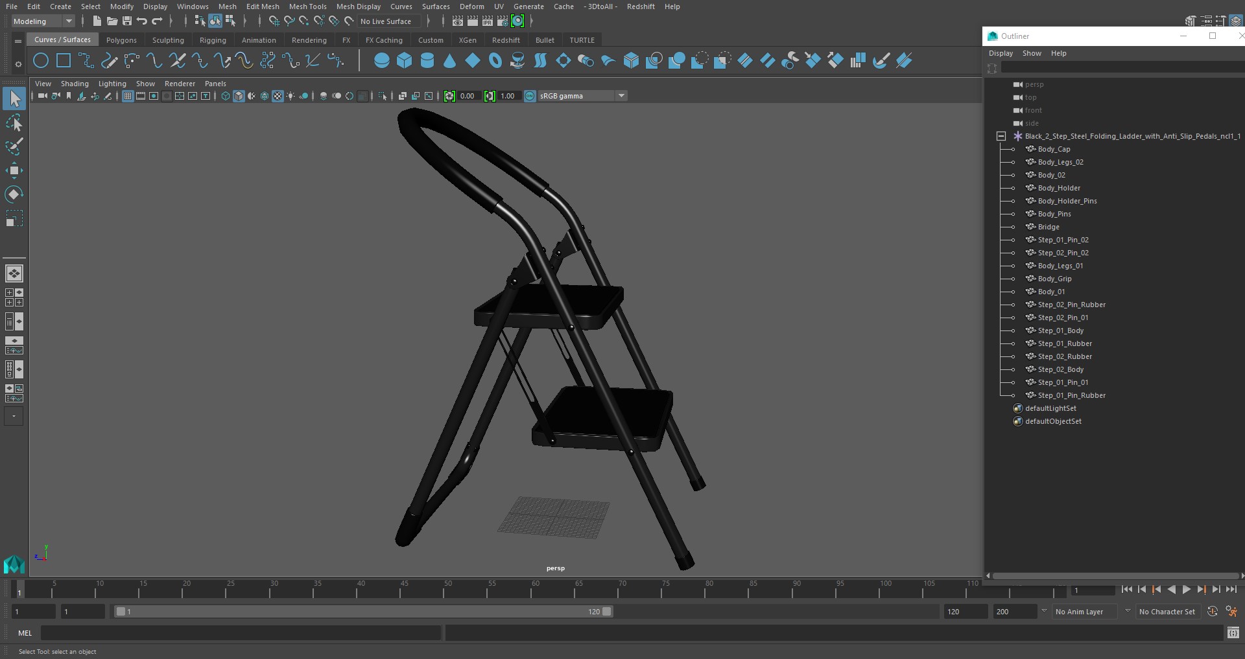
Task: Activate the Select tool in toolbox
Action: pos(14,98)
